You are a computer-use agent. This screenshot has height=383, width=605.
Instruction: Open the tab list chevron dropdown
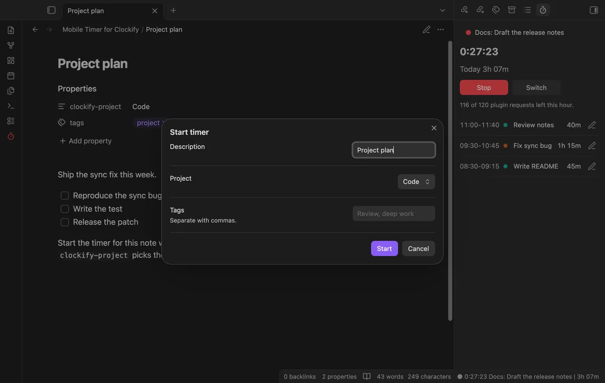coord(443,10)
